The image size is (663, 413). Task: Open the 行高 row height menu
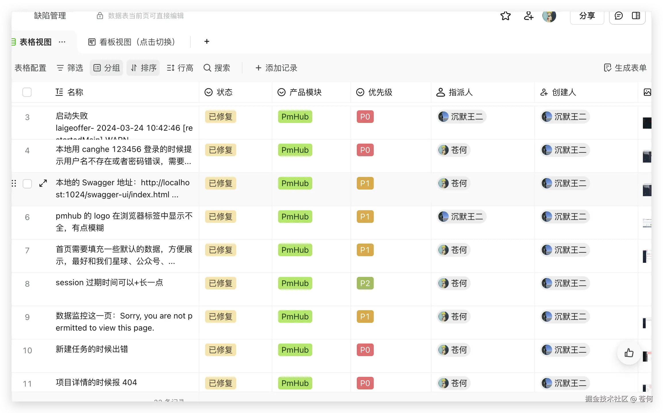point(180,68)
